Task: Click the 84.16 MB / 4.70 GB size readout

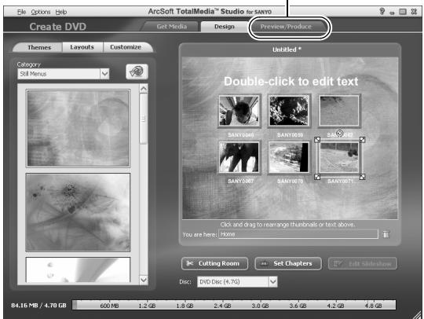Action: tap(38, 306)
